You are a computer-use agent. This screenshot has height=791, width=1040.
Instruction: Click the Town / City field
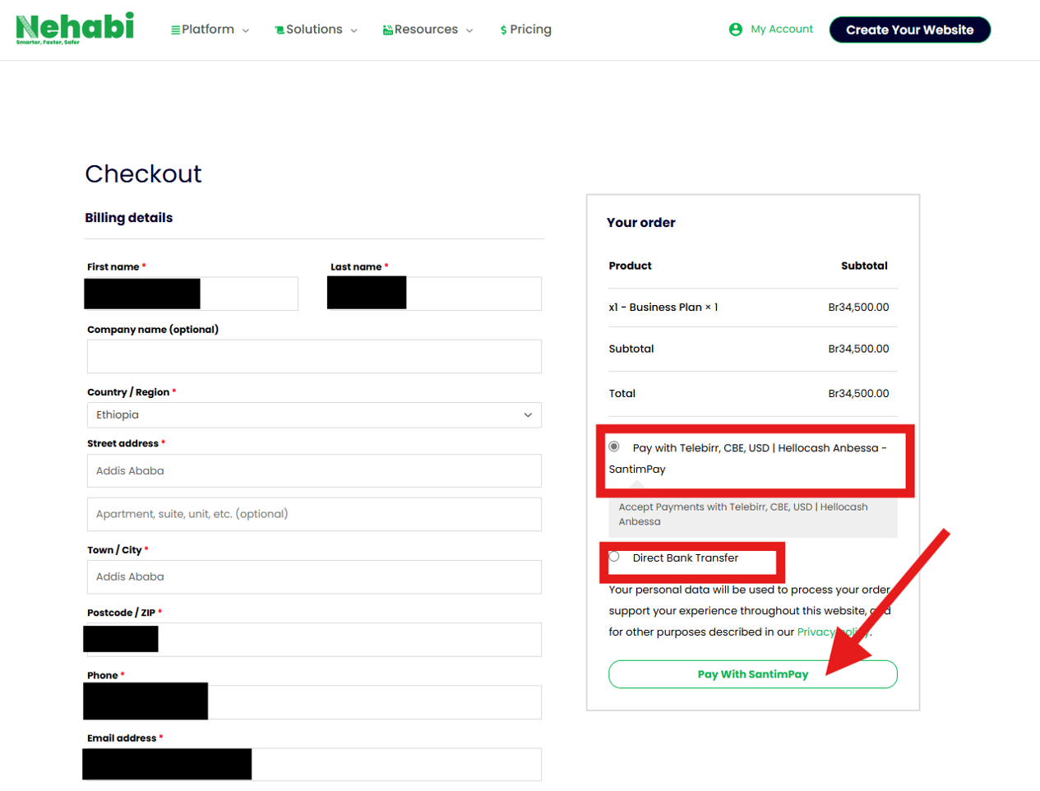click(x=314, y=577)
